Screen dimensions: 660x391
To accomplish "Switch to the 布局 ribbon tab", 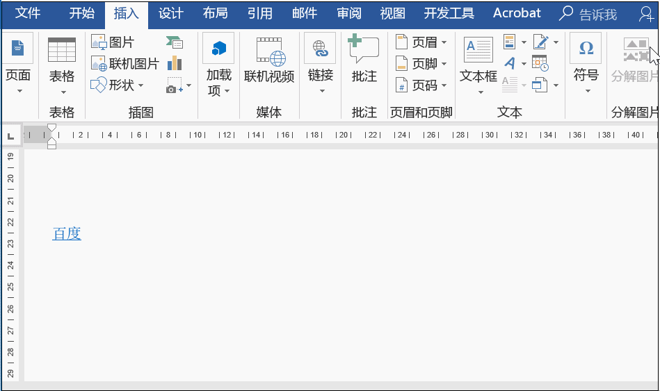I will 215,13.
